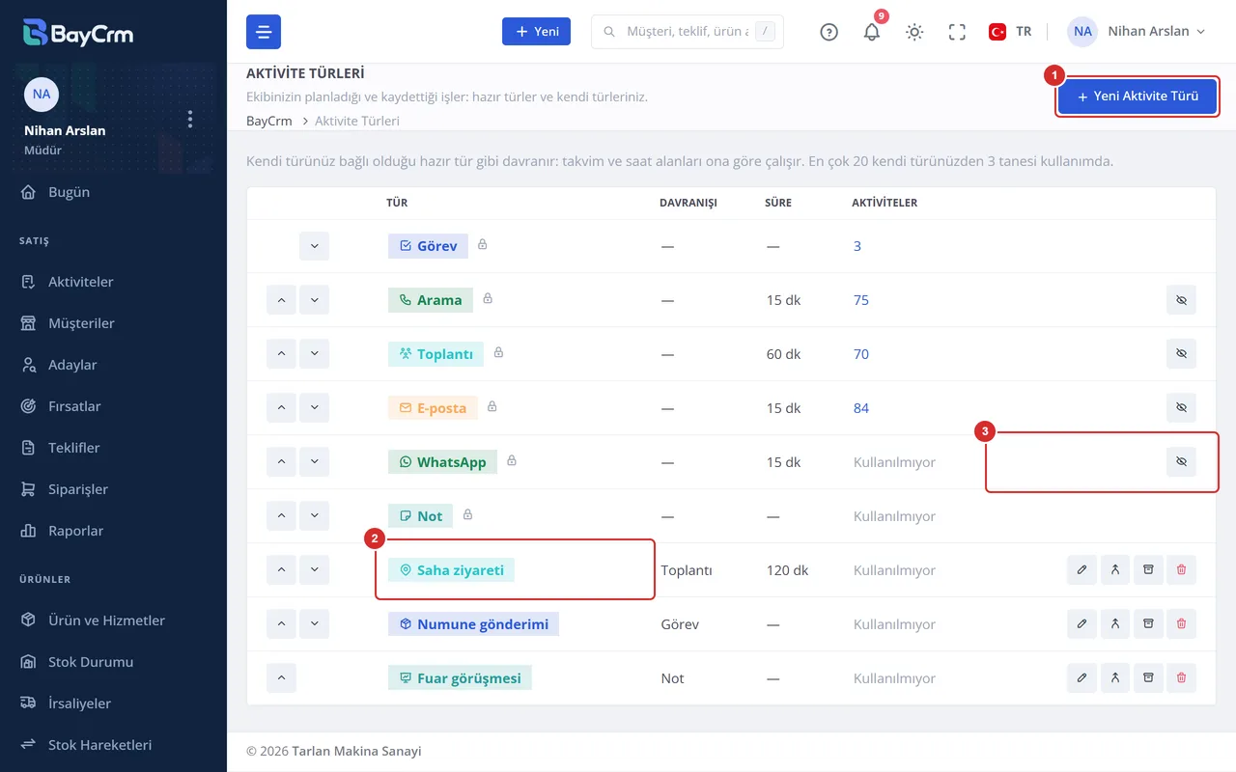
Task: Archive the Saha ziyareti type
Action: 1148,570
